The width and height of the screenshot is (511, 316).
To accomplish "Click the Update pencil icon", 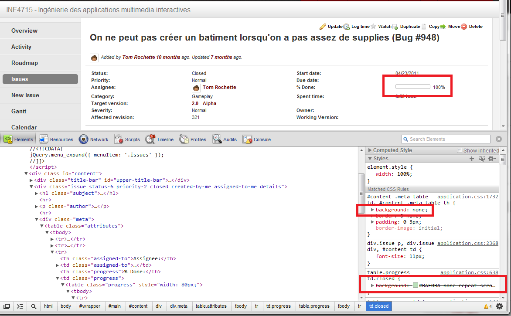I will [323, 27].
